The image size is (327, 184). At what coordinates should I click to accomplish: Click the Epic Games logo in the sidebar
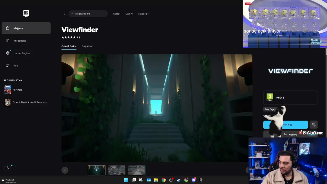(26, 14)
